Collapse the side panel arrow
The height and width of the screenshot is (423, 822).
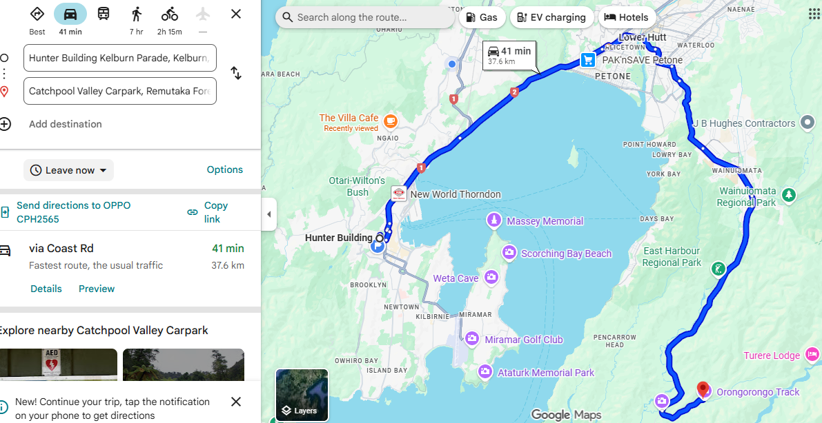click(x=268, y=214)
